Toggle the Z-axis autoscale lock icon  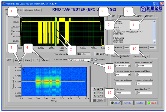click(95, 96)
